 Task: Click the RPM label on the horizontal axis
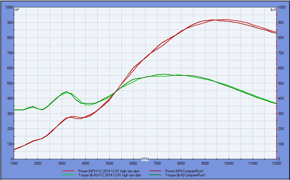[145, 159]
